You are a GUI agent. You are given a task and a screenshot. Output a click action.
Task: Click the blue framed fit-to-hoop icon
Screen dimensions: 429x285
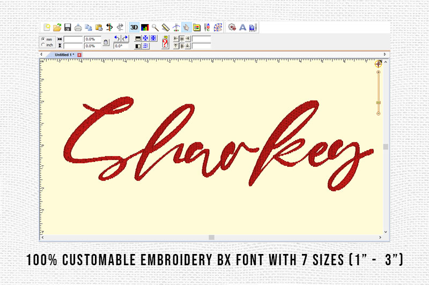(153, 38)
